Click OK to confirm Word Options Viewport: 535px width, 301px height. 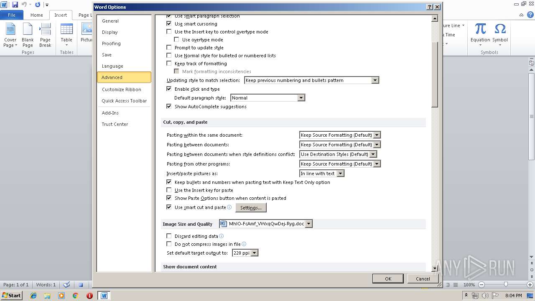click(388, 279)
